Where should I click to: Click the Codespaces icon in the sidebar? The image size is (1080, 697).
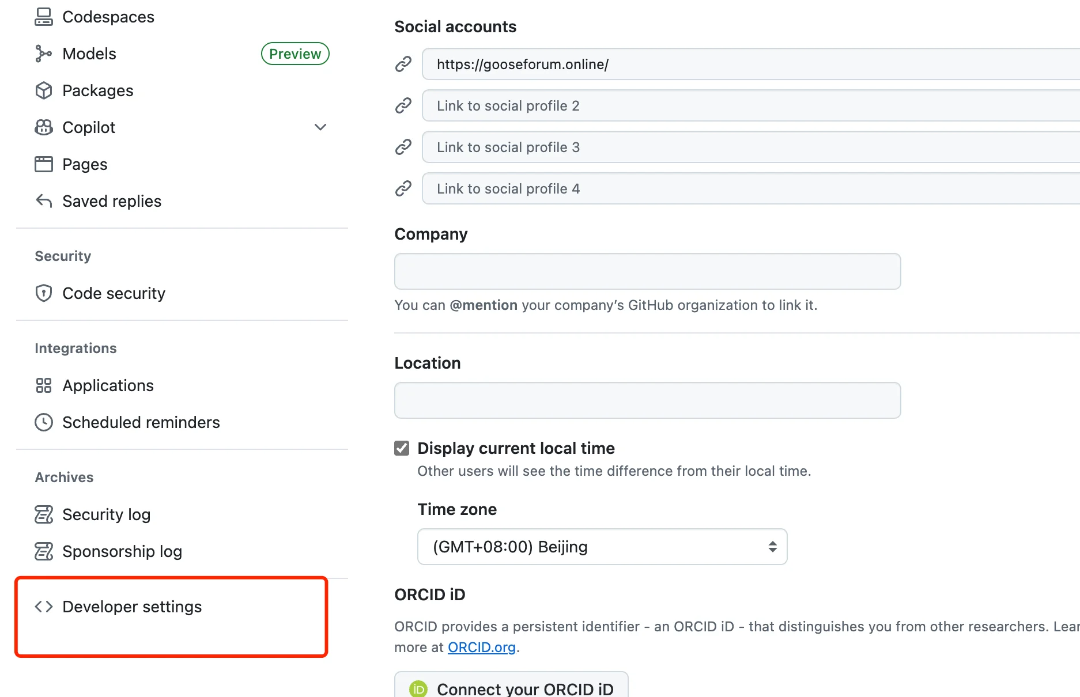44,17
